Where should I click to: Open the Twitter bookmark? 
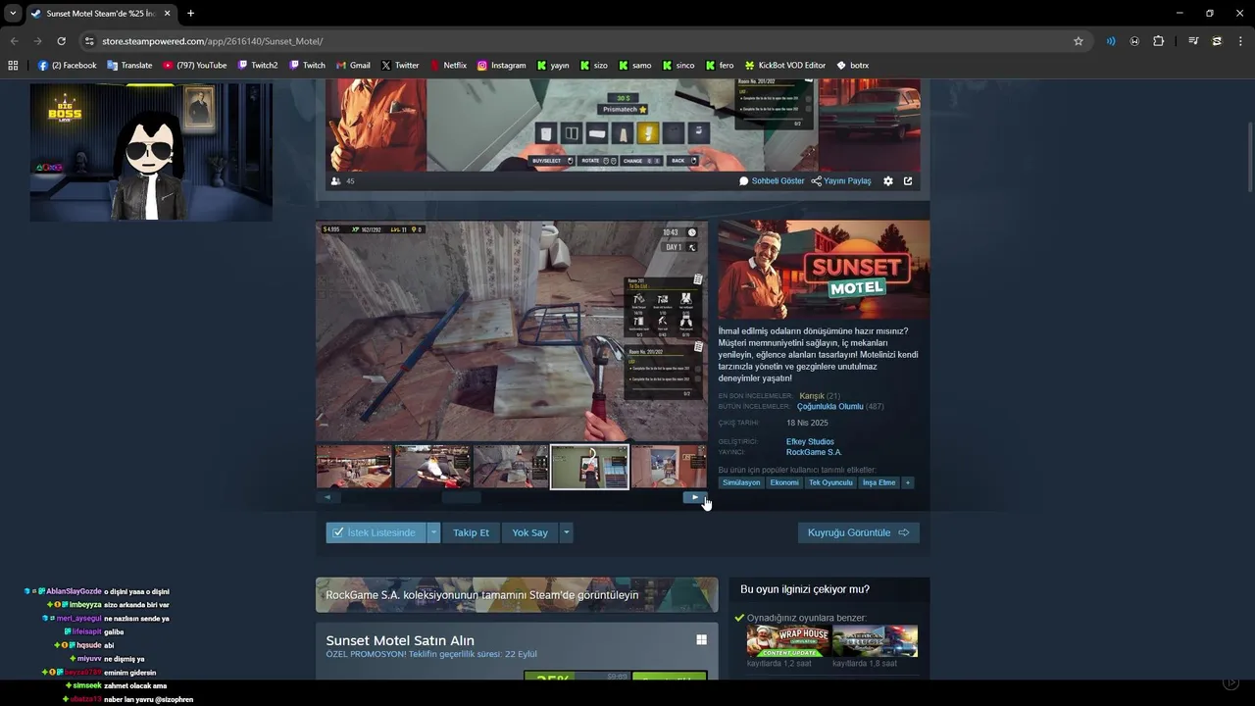399,66
